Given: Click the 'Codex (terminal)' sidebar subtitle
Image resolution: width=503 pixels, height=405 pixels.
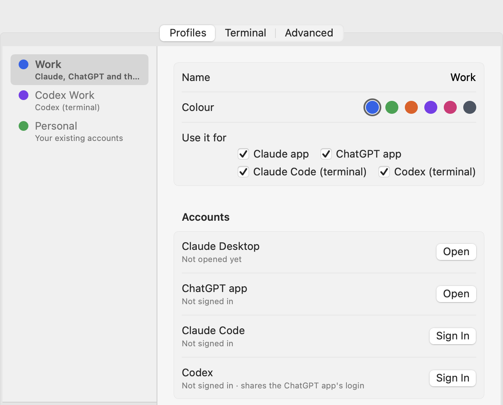Looking at the screenshot, I should click(67, 107).
